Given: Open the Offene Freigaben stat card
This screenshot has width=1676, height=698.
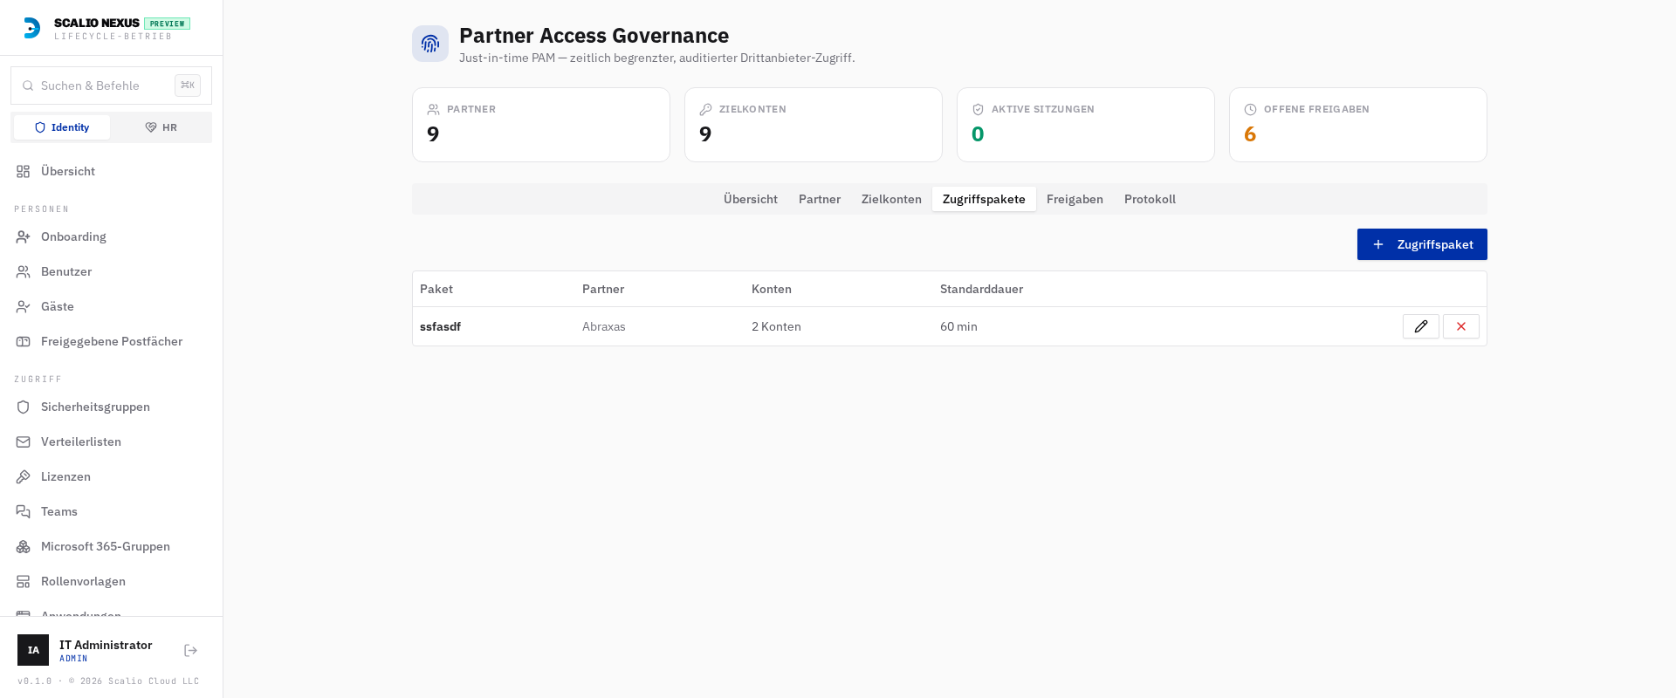Looking at the screenshot, I should [x=1358, y=125].
